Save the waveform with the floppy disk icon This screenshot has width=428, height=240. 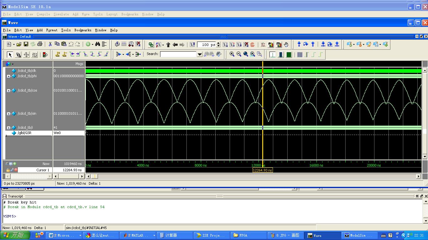(x=26, y=44)
